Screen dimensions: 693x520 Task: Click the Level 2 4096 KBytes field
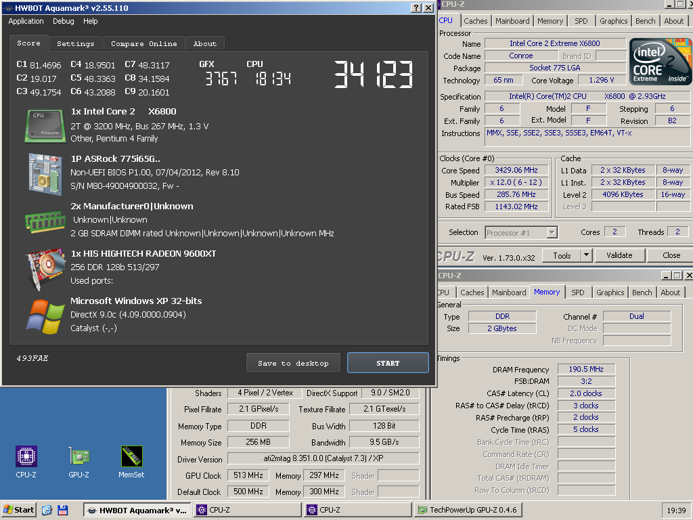(623, 194)
